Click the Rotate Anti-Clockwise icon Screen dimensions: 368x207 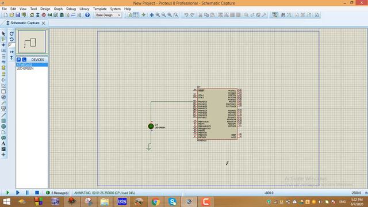point(11,39)
